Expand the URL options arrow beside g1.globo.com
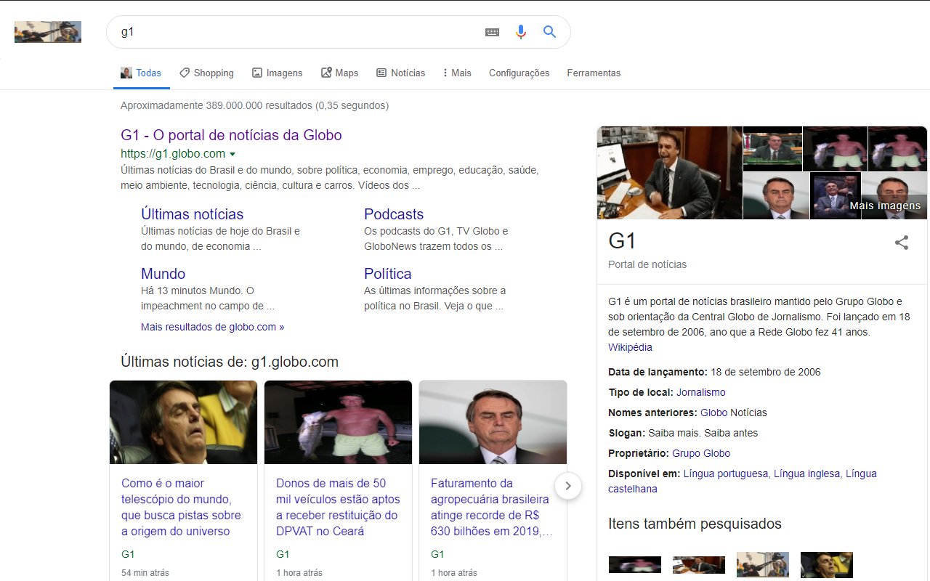The width and height of the screenshot is (930, 581). 232,154
